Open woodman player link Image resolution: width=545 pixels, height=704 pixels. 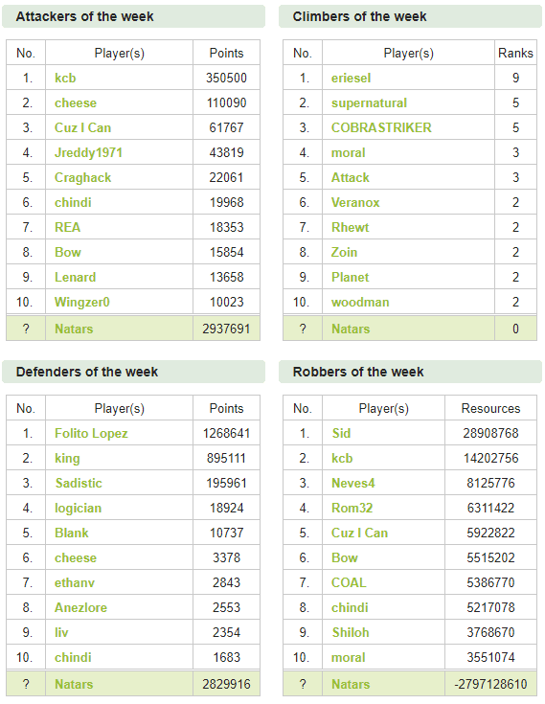pos(360,302)
